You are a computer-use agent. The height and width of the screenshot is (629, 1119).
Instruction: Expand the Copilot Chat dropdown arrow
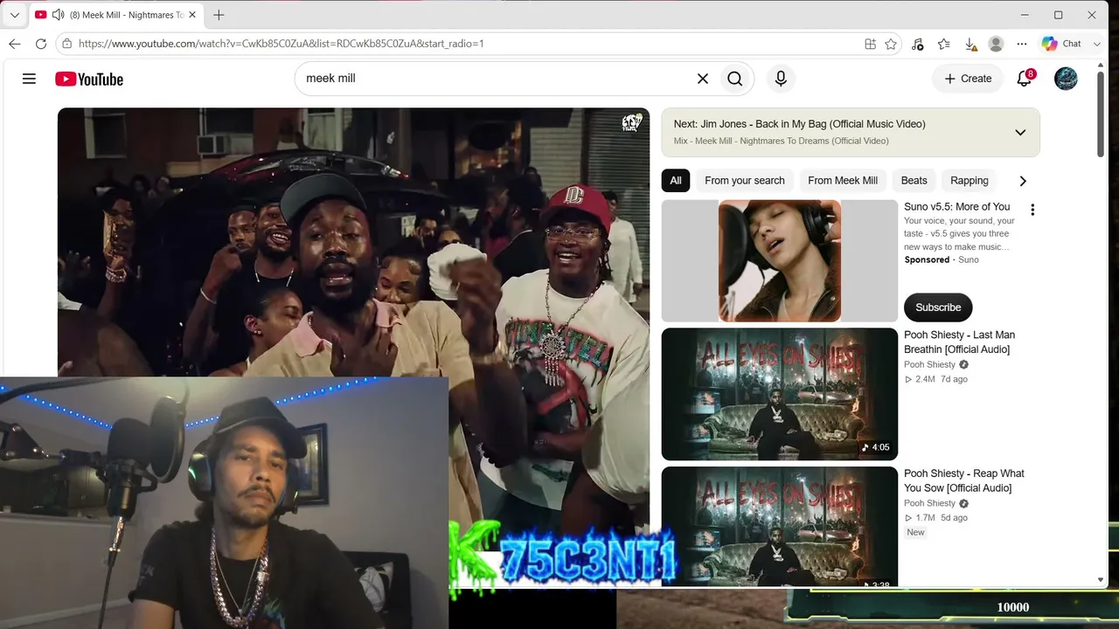point(1097,44)
